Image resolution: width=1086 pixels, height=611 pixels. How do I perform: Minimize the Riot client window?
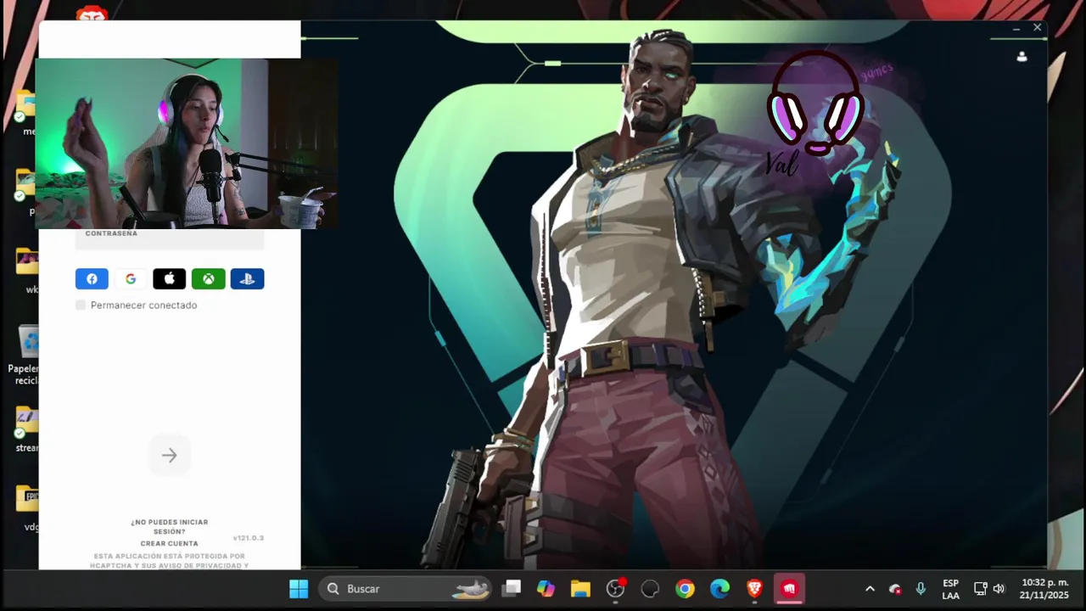(1016, 29)
